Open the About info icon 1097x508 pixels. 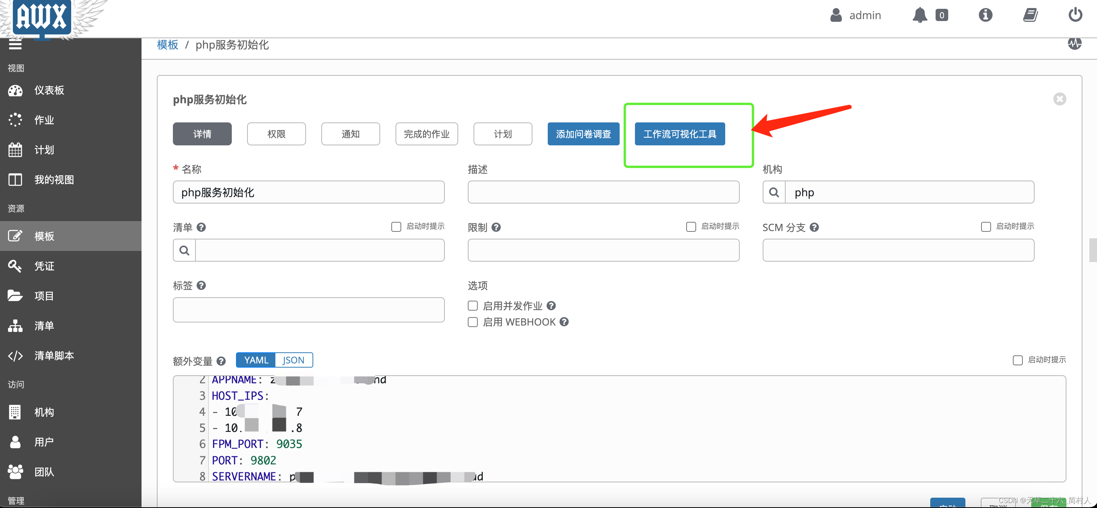985,15
